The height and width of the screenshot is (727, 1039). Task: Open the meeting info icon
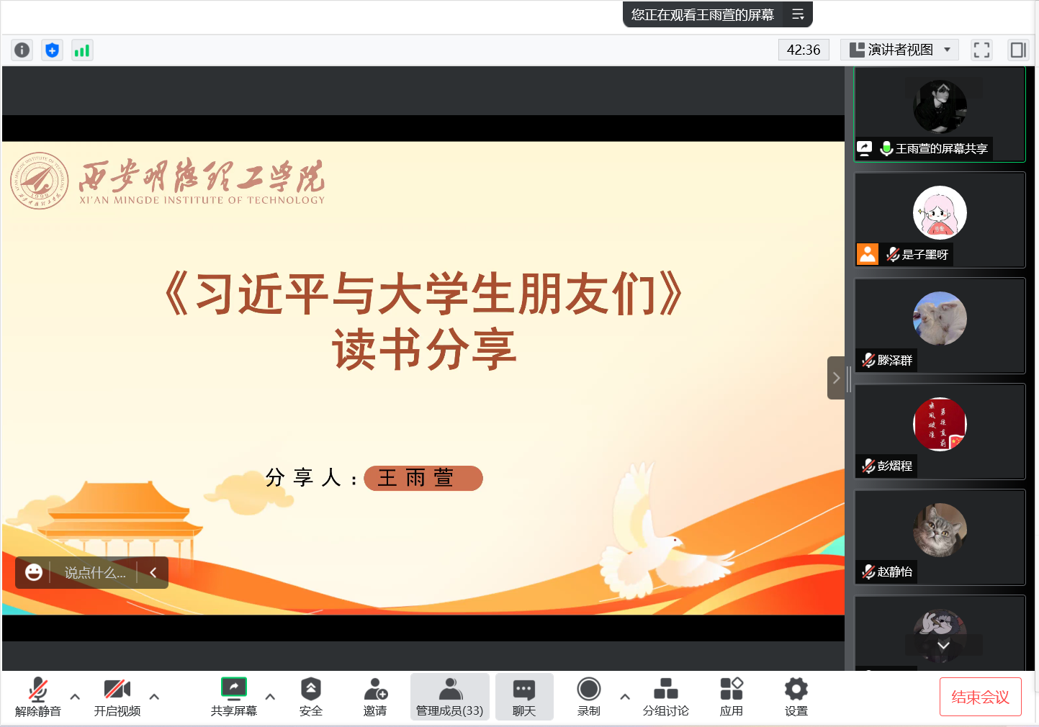(22, 50)
